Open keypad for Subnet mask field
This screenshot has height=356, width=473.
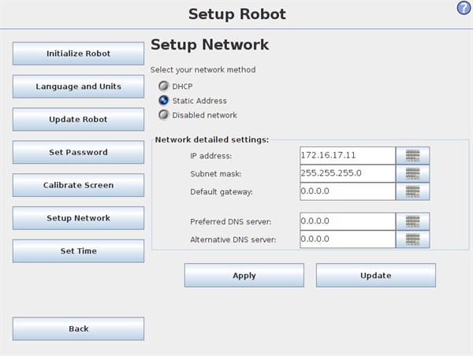(412, 173)
